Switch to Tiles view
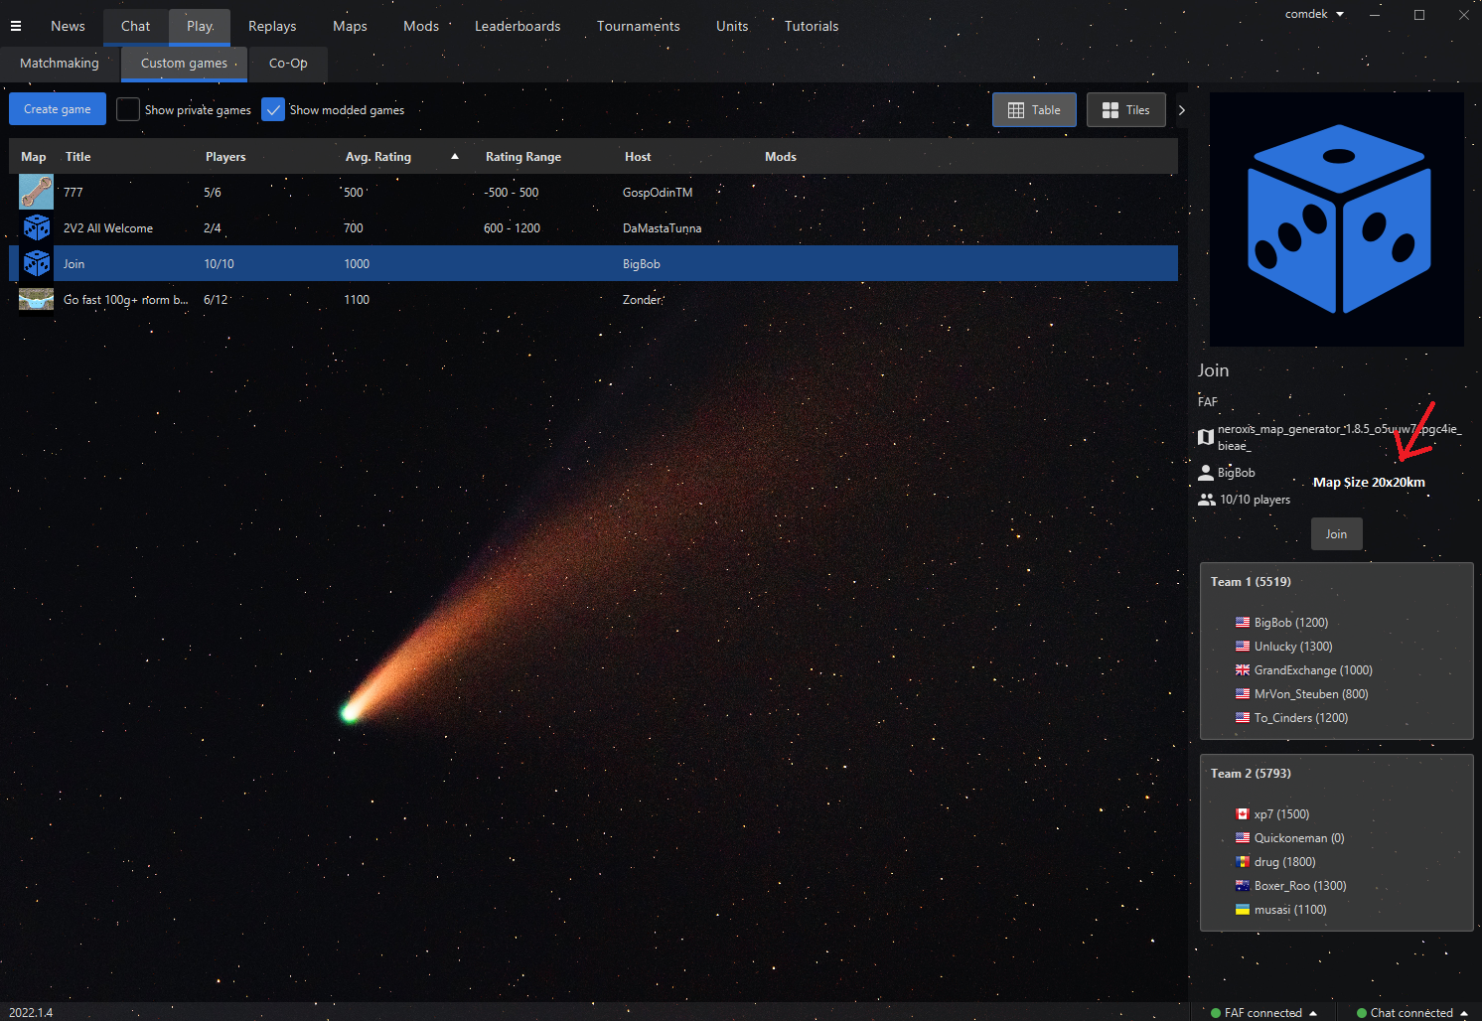This screenshot has width=1482, height=1021. 1126,110
